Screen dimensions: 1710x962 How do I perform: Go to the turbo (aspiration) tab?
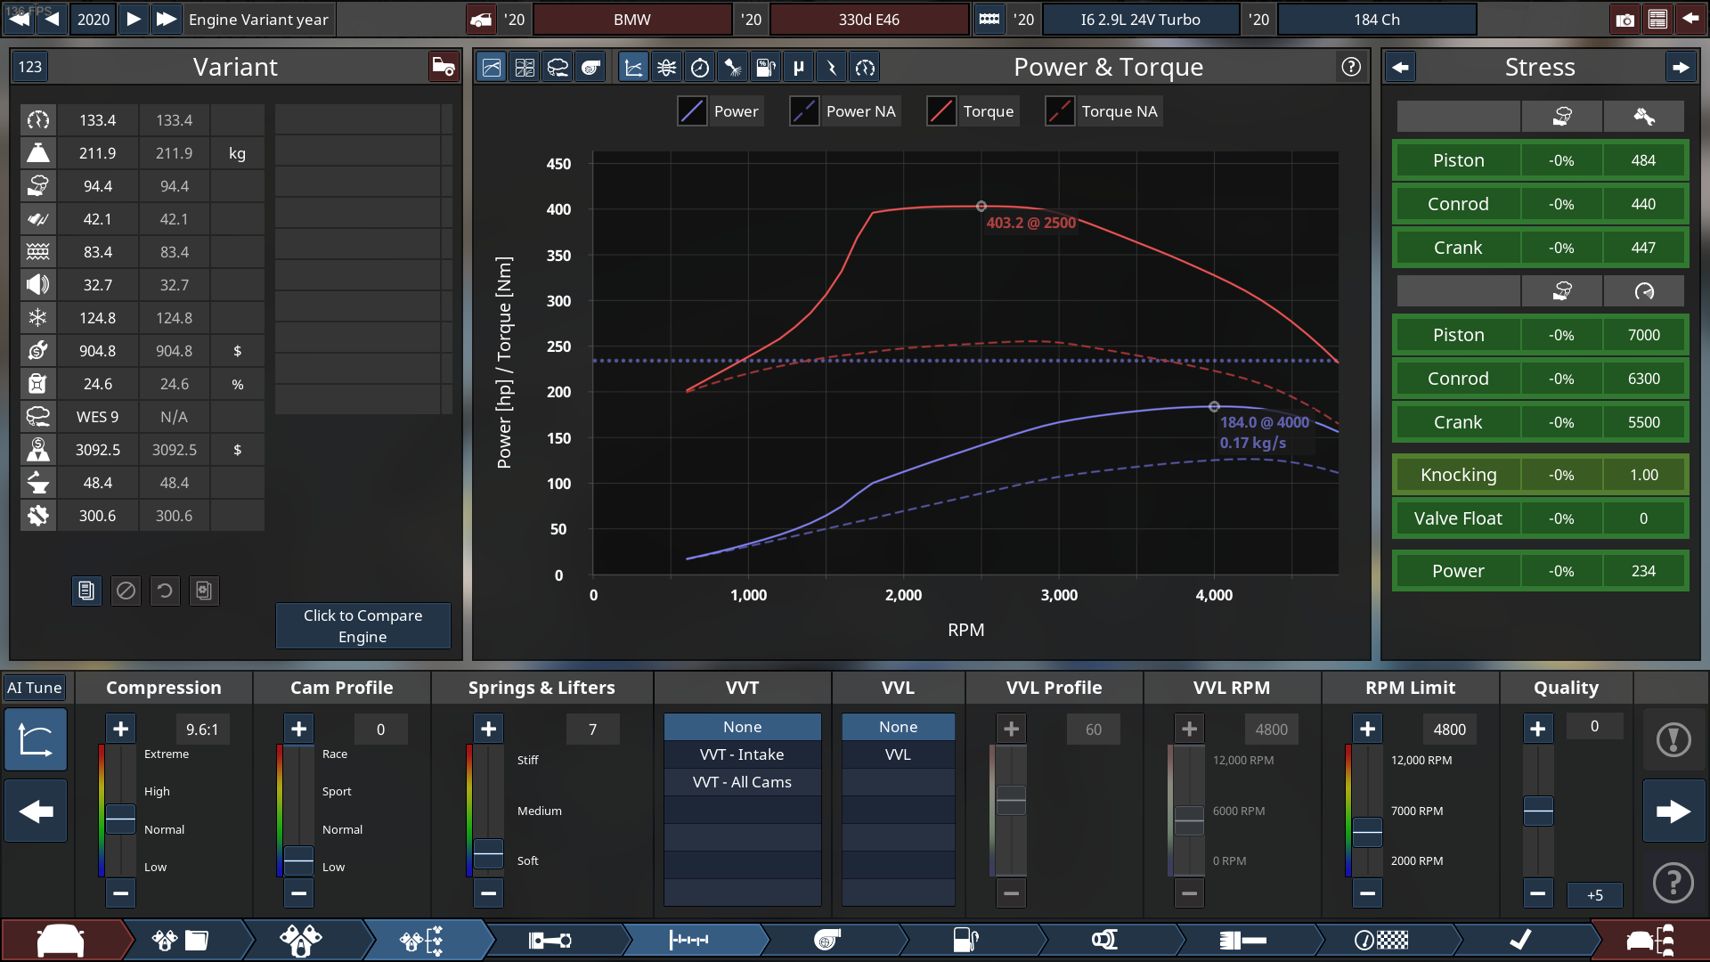827,940
